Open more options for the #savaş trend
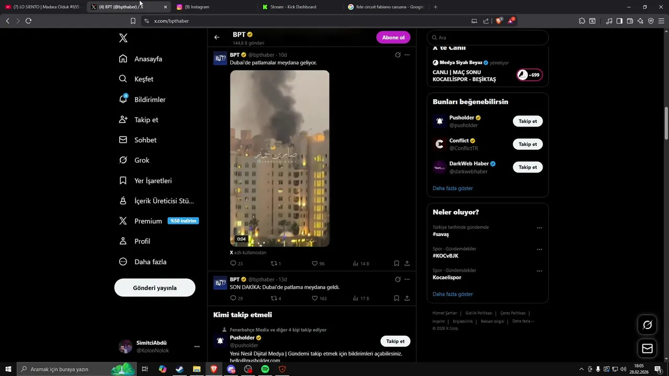 click(539, 228)
